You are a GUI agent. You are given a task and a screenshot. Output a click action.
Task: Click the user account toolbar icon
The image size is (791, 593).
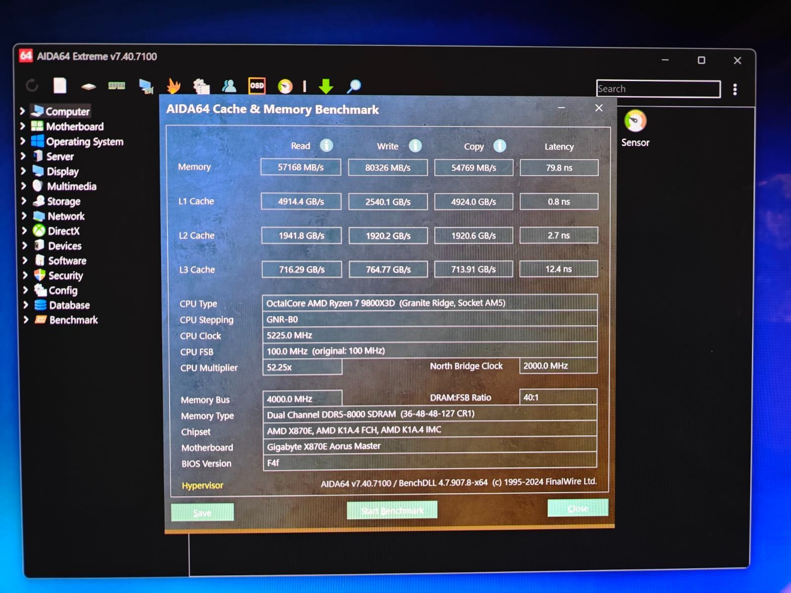point(229,86)
